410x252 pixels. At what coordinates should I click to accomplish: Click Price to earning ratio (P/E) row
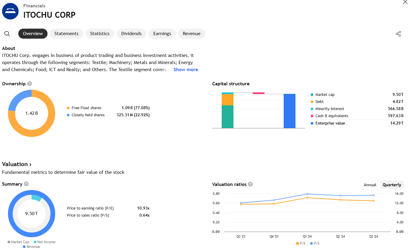tap(108, 208)
